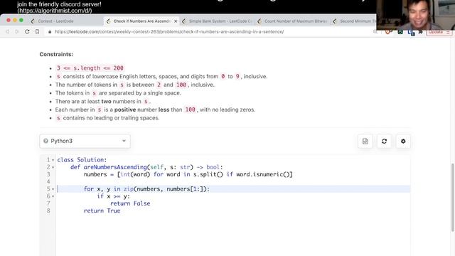This screenshot has width=455, height=256.
Task: Click 'There are at least two numbers' text
Action: pos(103,101)
